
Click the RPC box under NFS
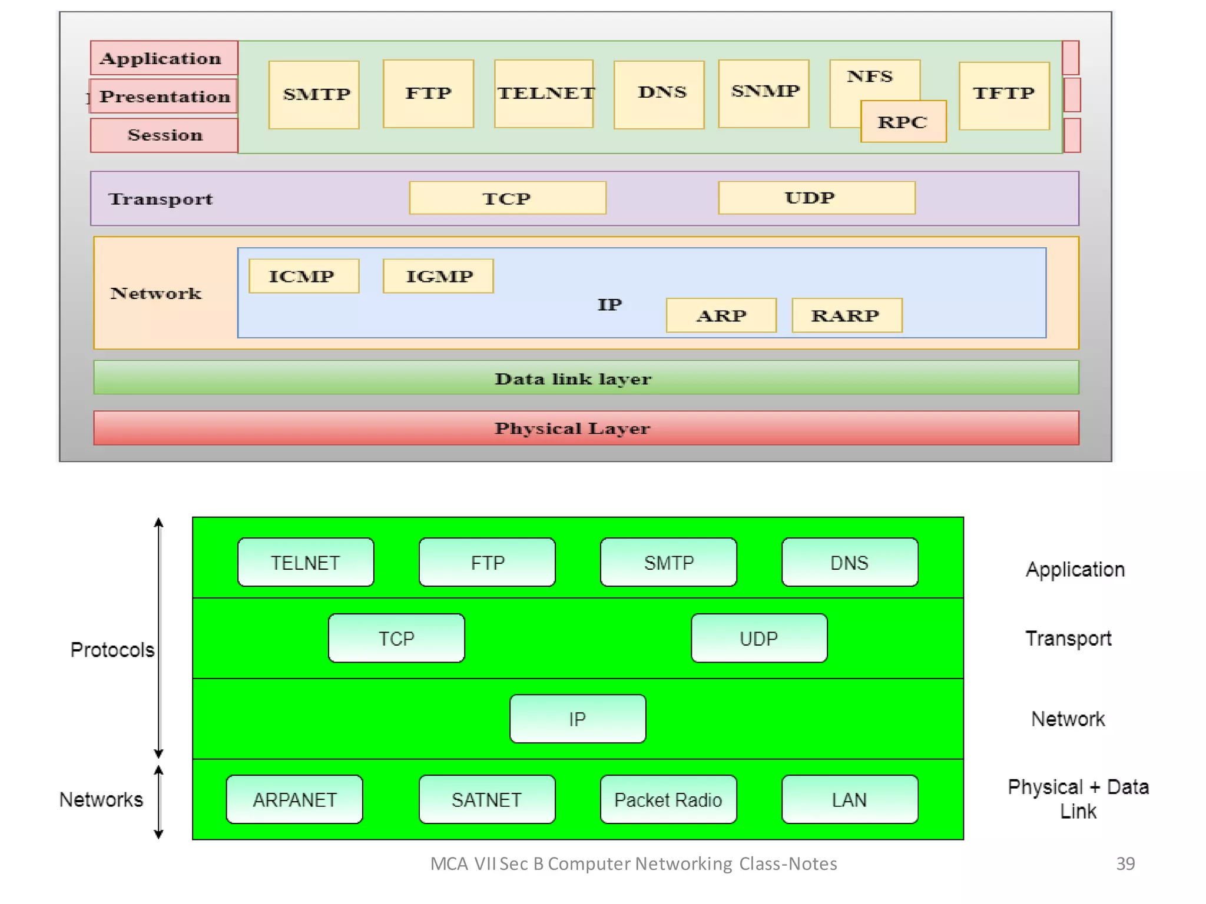coord(903,122)
